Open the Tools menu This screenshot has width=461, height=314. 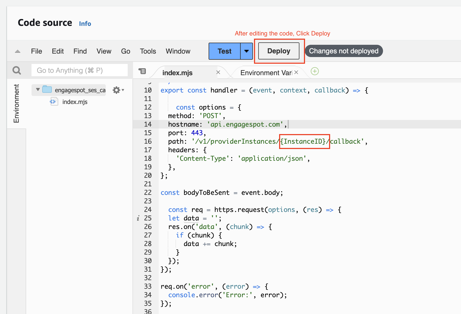coord(148,51)
